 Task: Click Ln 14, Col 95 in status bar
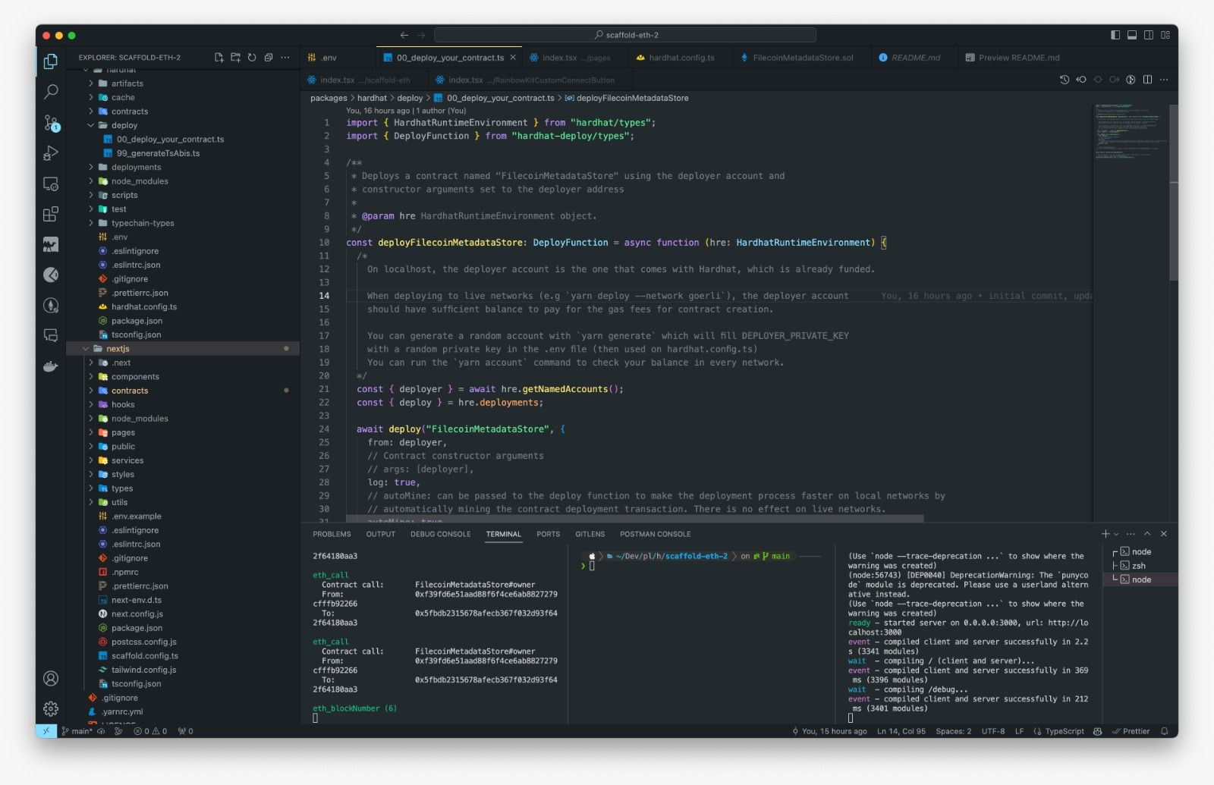click(901, 731)
